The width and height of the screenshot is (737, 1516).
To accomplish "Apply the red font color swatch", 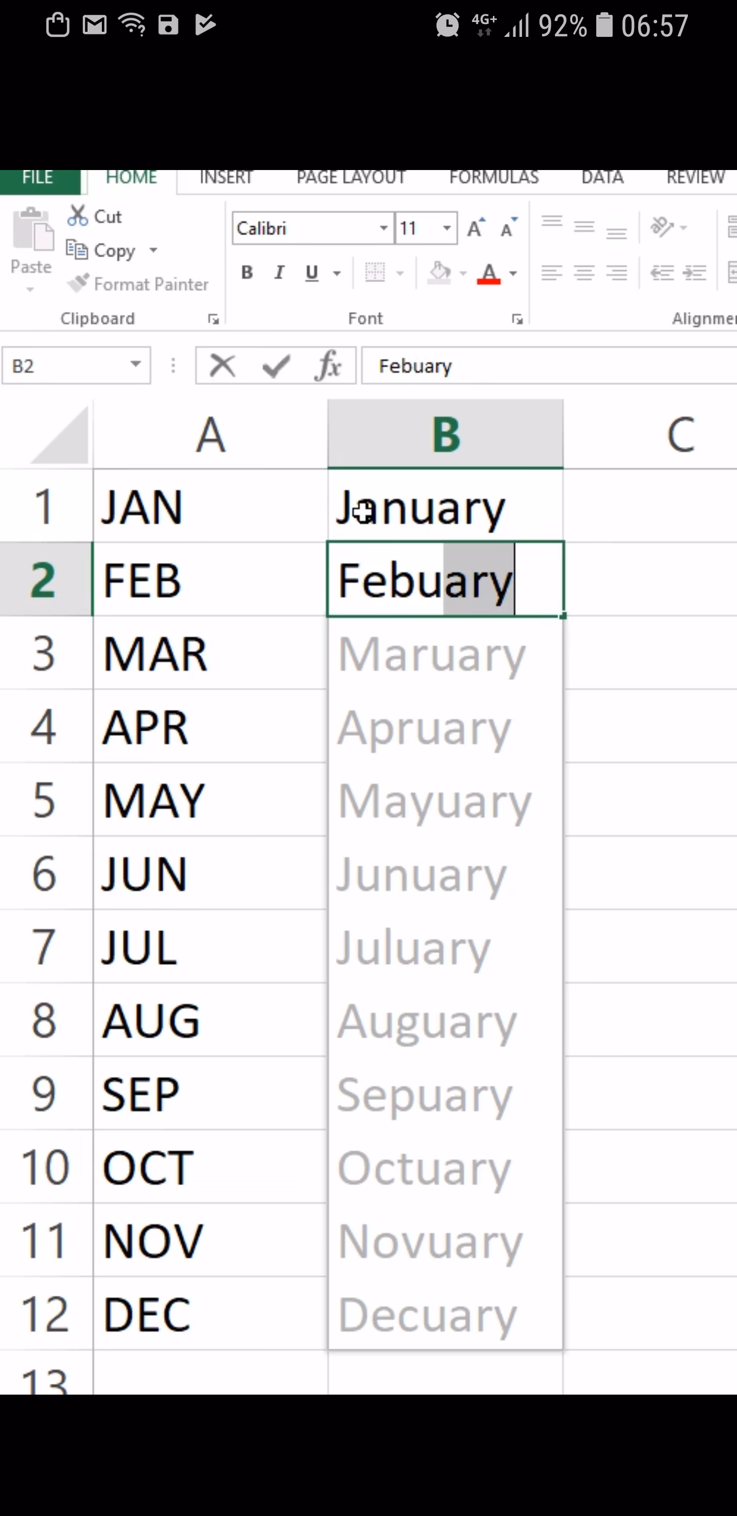I will (x=489, y=273).
